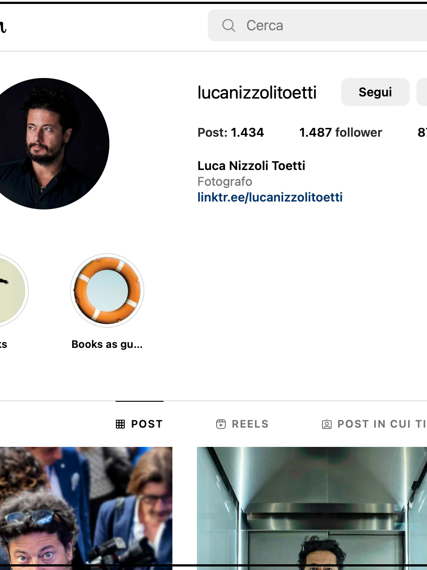The width and height of the screenshot is (427, 570).
Task: Click the magnifier icon in the search bar
Action: (228, 25)
